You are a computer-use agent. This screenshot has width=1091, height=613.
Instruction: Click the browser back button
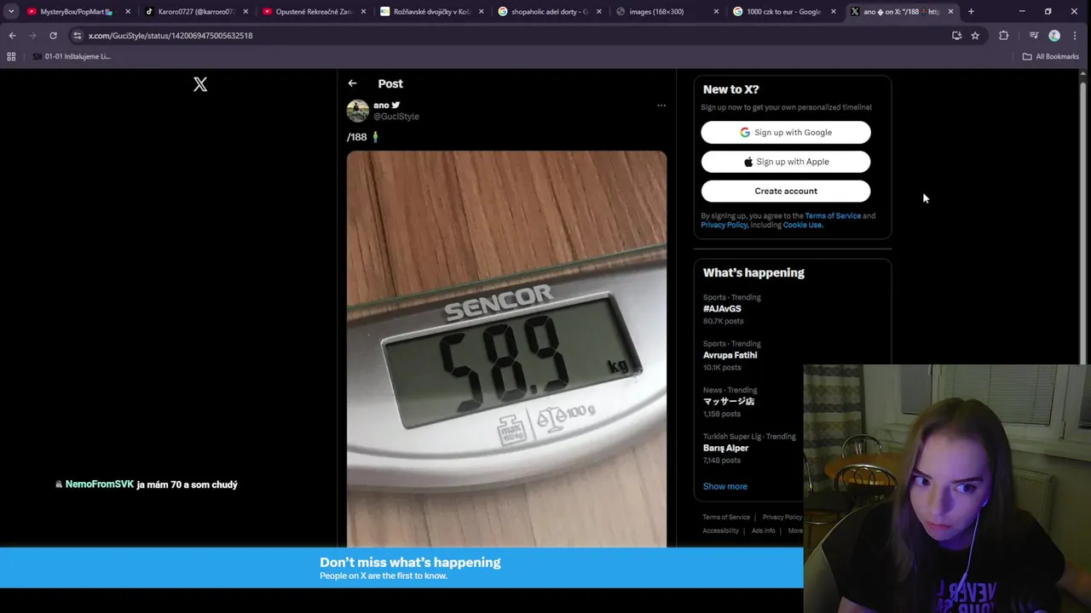point(12,36)
